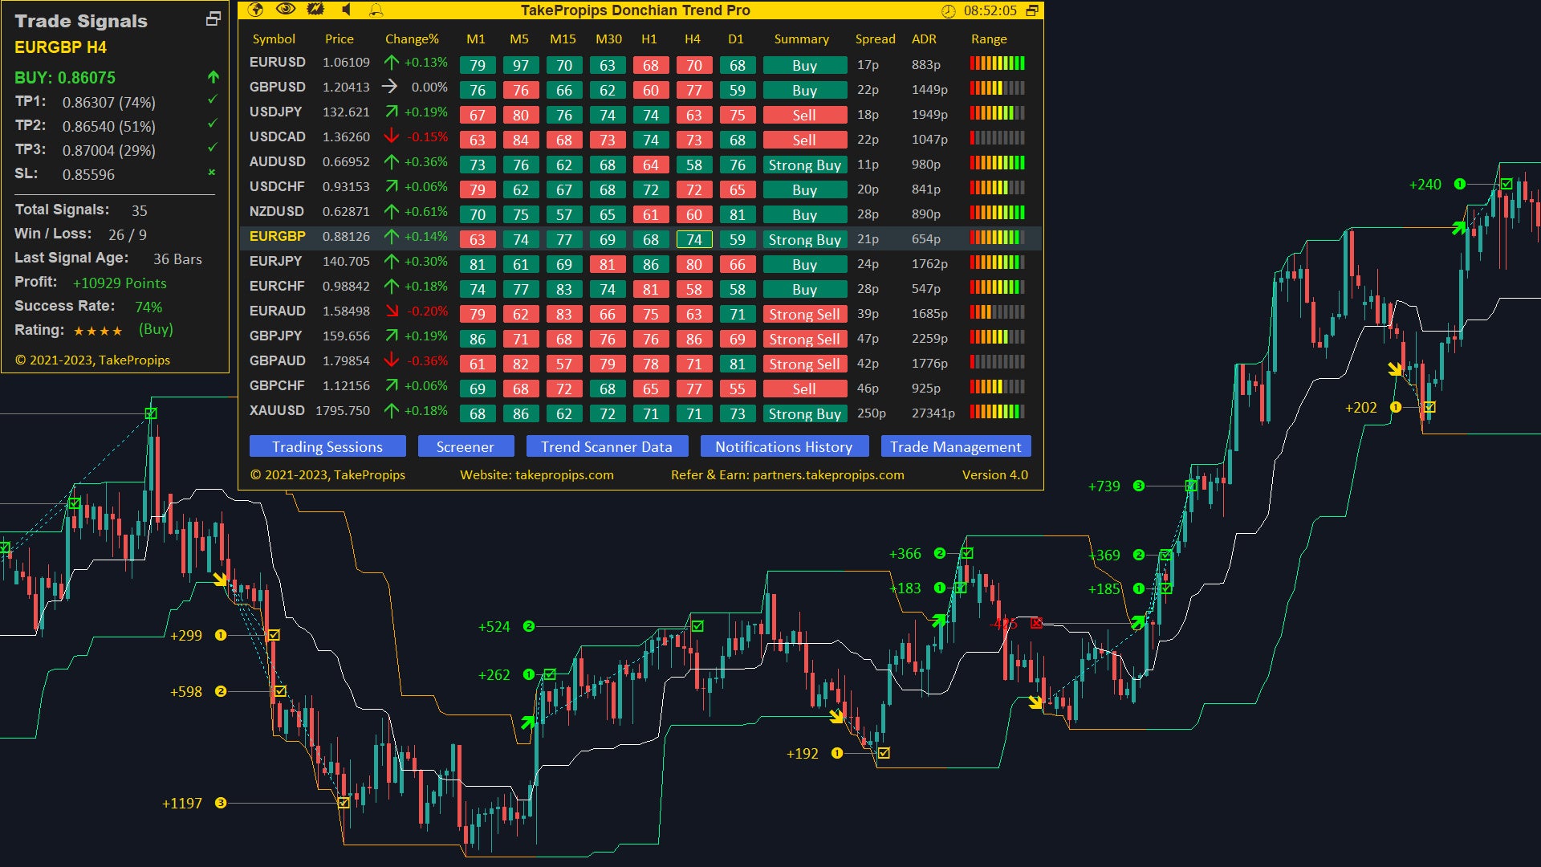Click the highlighted EURGBP H4 cell

click(693, 239)
